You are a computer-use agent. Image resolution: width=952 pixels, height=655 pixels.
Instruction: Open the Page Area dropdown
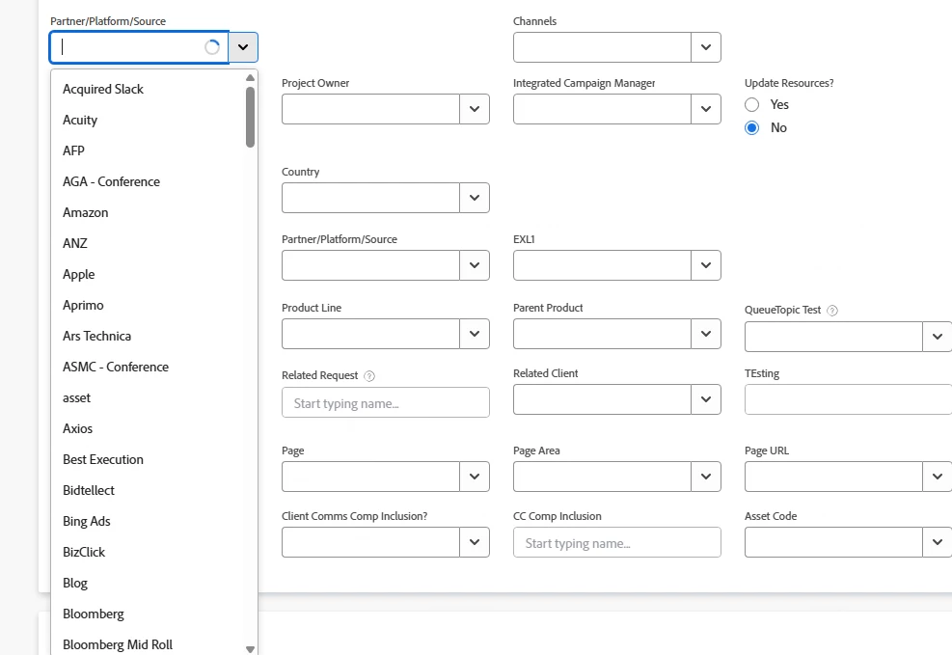coord(705,477)
